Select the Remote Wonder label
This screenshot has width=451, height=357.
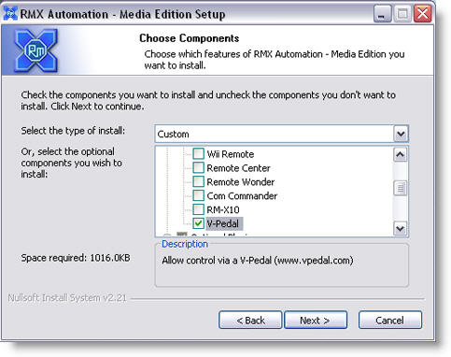click(x=241, y=182)
